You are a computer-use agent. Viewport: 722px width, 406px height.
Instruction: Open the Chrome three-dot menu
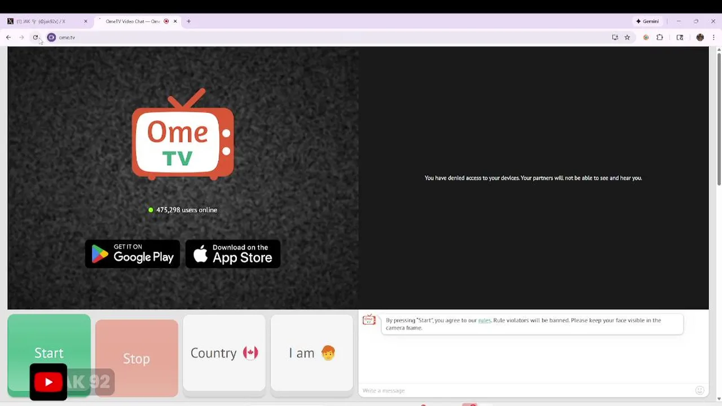click(x=714, y=37)
